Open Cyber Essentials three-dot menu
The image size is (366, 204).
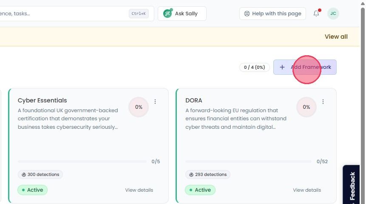pos(155,102)
